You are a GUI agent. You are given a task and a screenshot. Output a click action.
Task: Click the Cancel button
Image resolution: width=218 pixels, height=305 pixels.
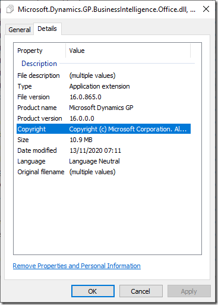pos(141,291)
